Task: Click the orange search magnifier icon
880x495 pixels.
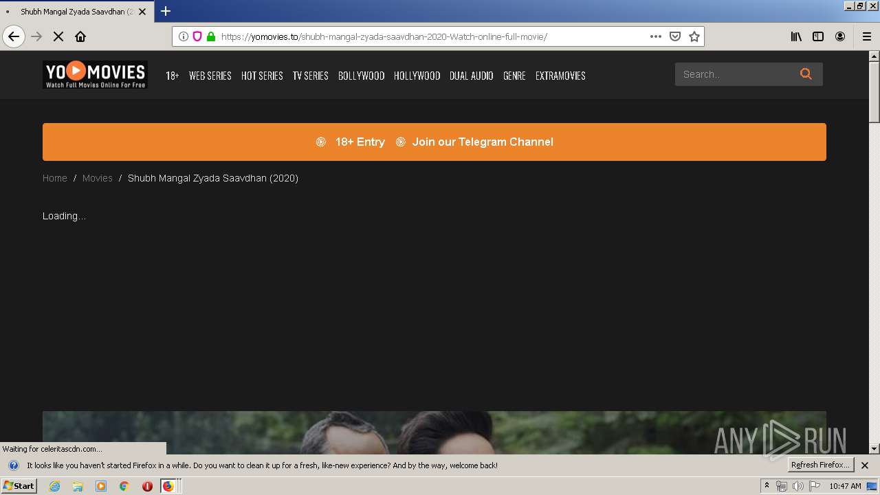Action: [806, 74]
